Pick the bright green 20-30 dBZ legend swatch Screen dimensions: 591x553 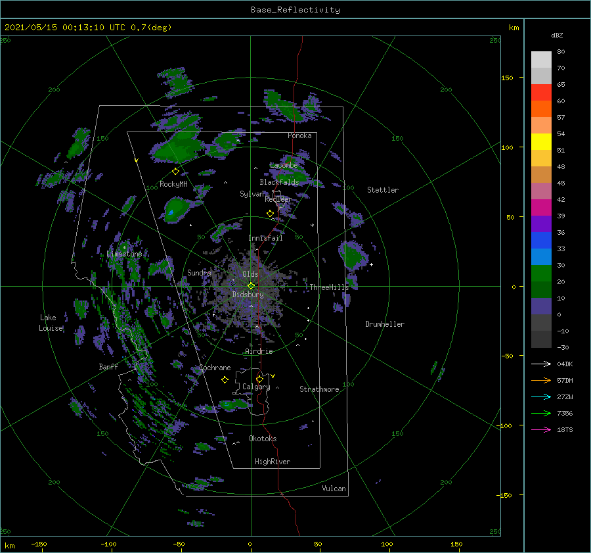coord(541,274)
